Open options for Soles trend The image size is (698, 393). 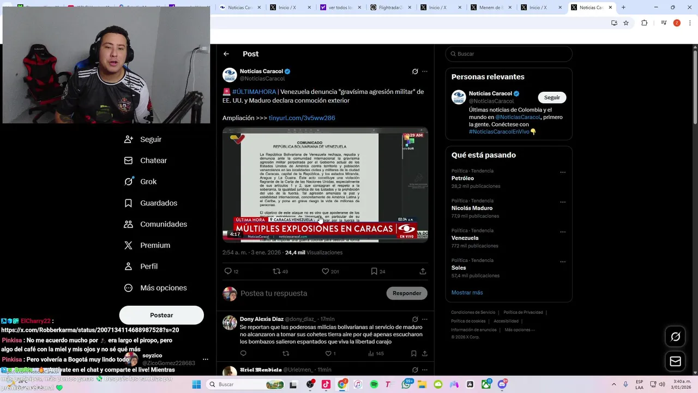click(x=563, y=262)
